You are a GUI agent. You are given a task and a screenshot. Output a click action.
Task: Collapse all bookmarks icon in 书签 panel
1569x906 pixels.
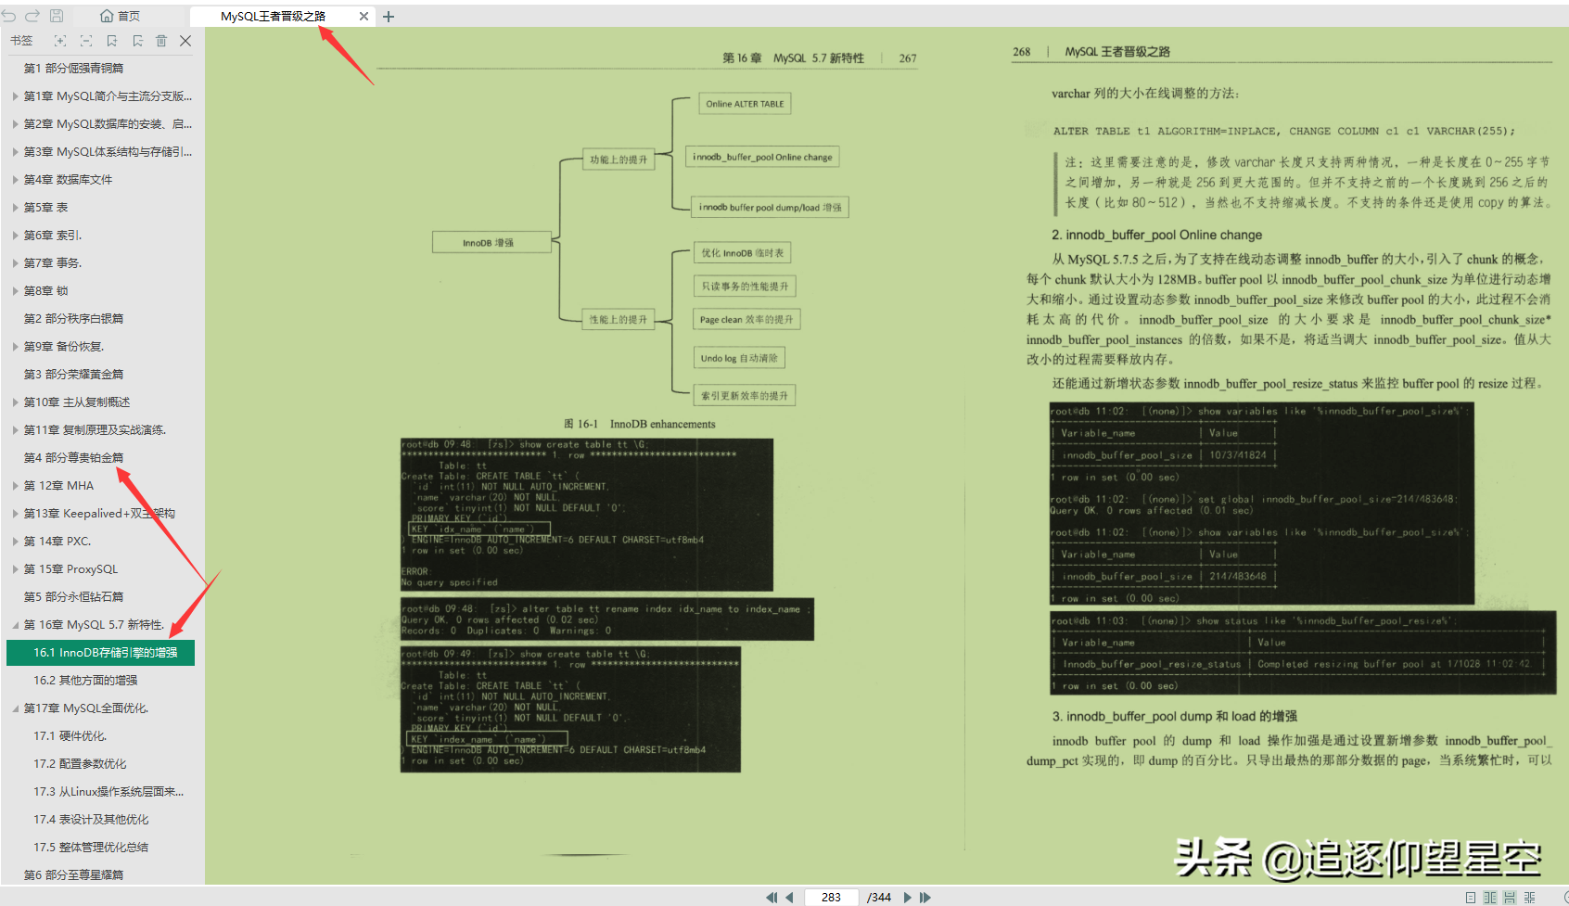click(86, 41)
